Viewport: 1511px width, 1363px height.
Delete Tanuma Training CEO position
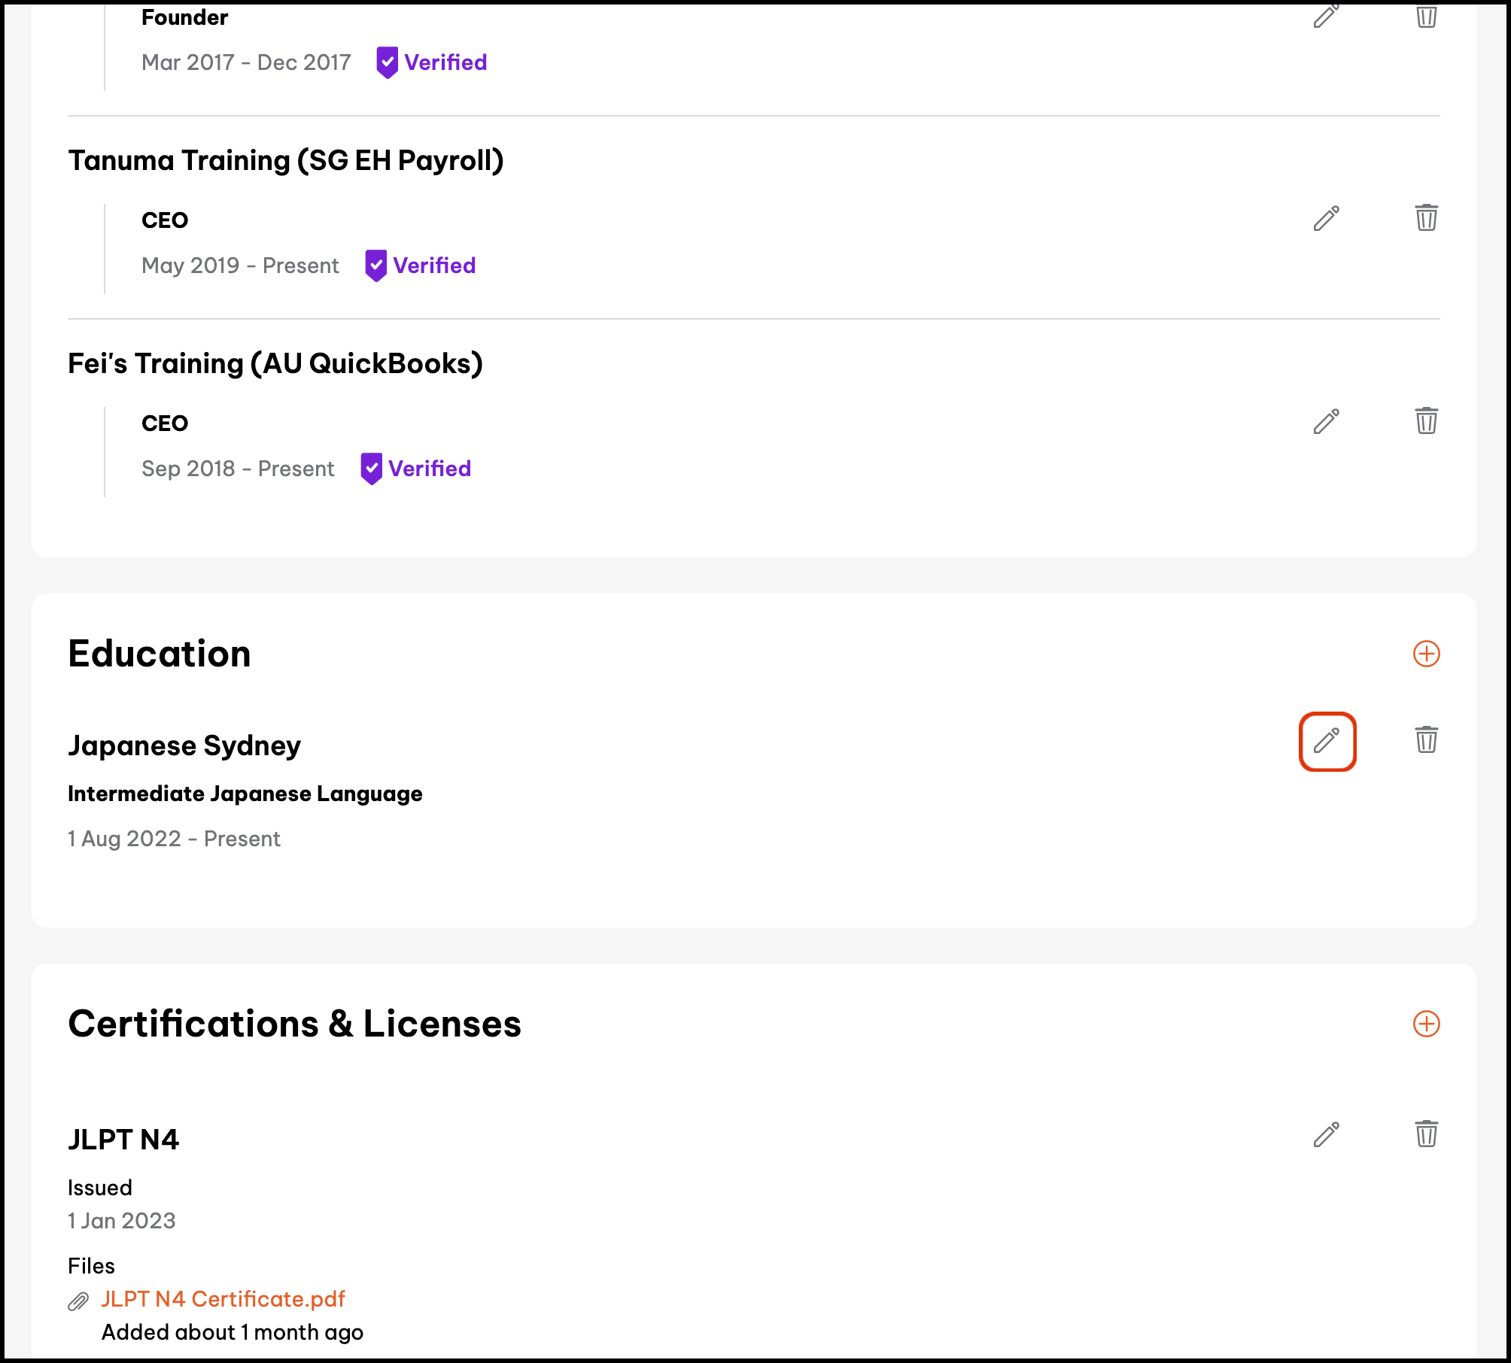1426,218
